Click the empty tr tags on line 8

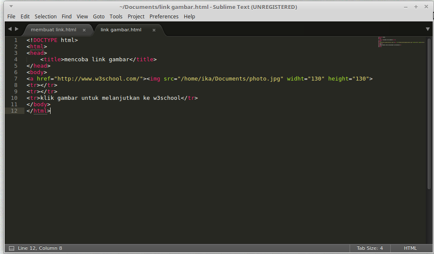click(42, 85)
